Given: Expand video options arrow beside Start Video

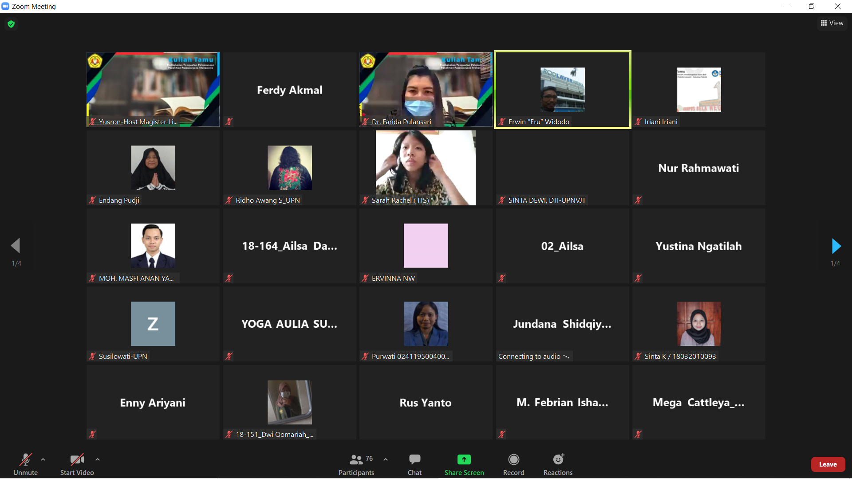Looking at the screenshot, I should click(x=98, y=459).
